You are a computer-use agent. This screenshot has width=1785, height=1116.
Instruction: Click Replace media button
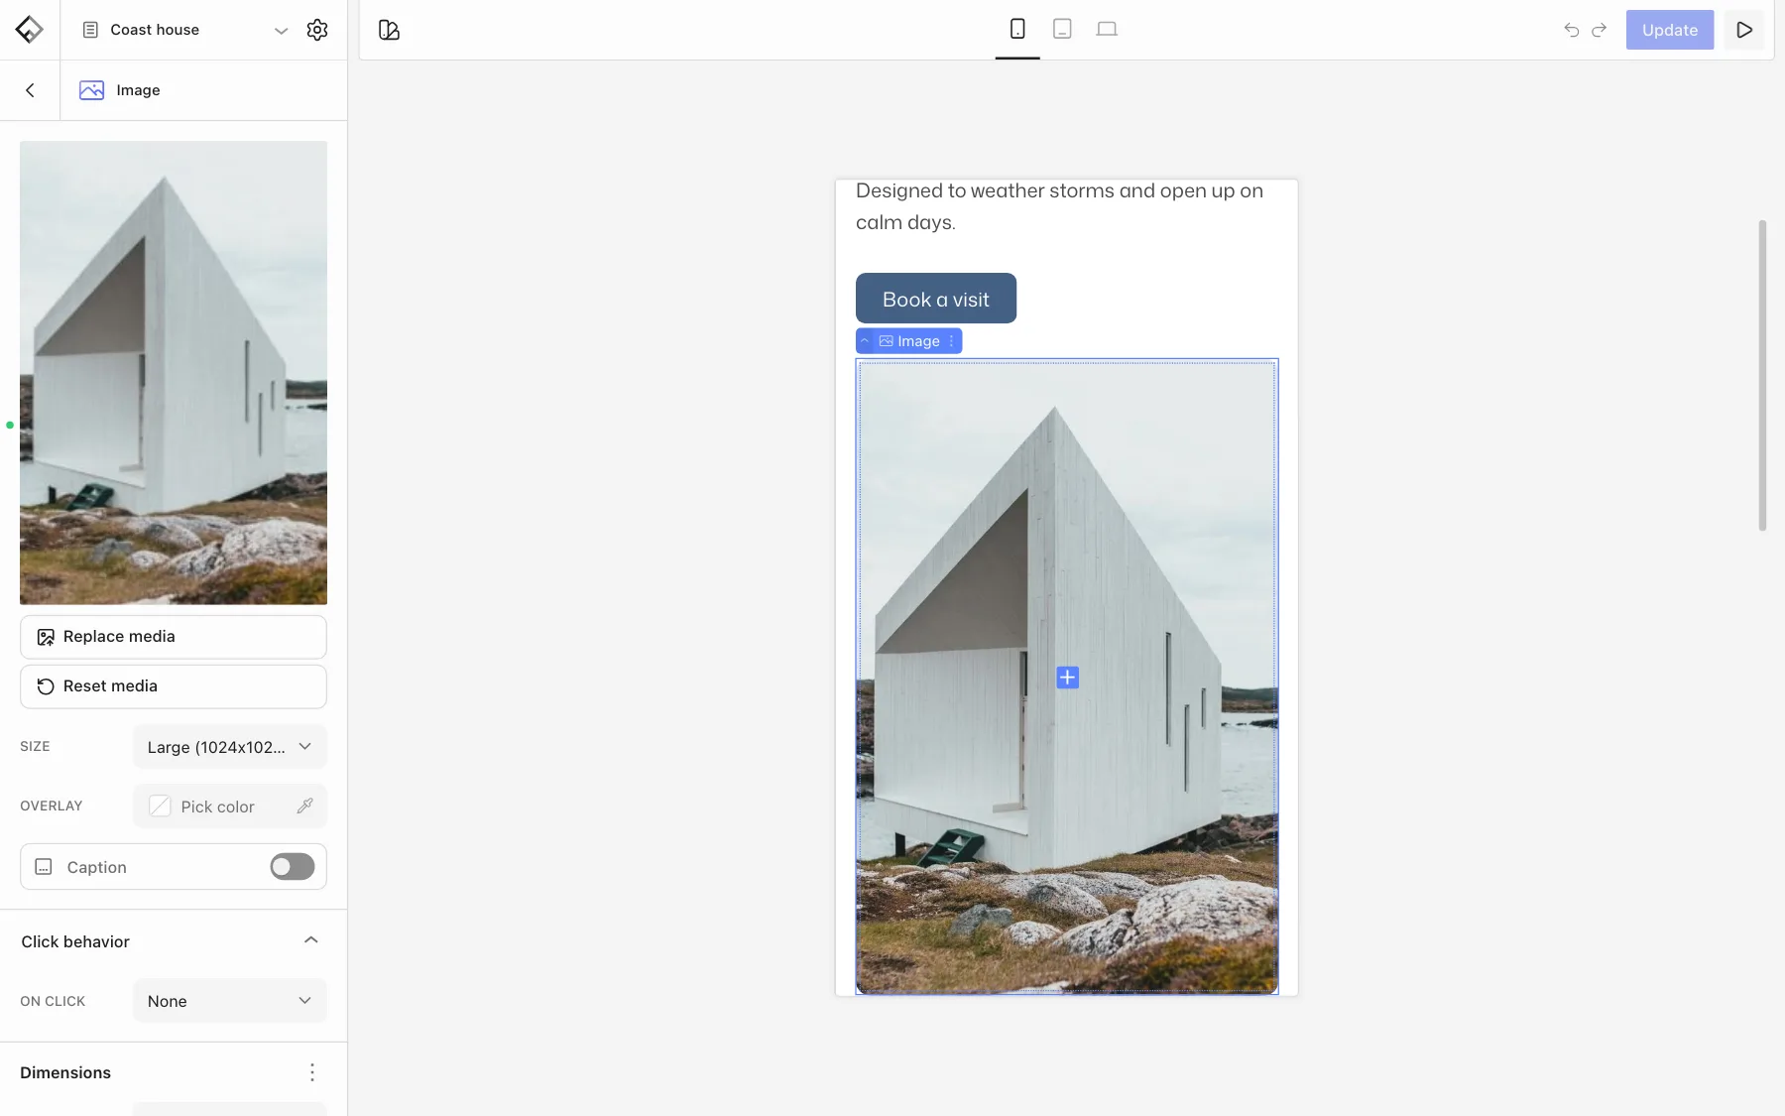[x=174, y=637]
